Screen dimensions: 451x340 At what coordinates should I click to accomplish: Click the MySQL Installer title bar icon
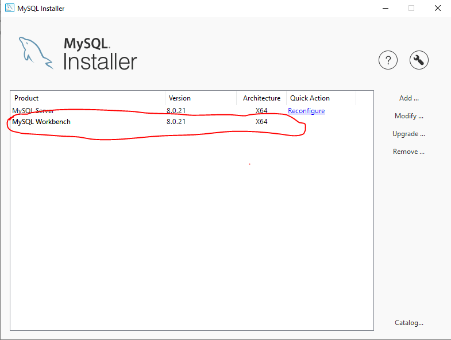(10, 8)
